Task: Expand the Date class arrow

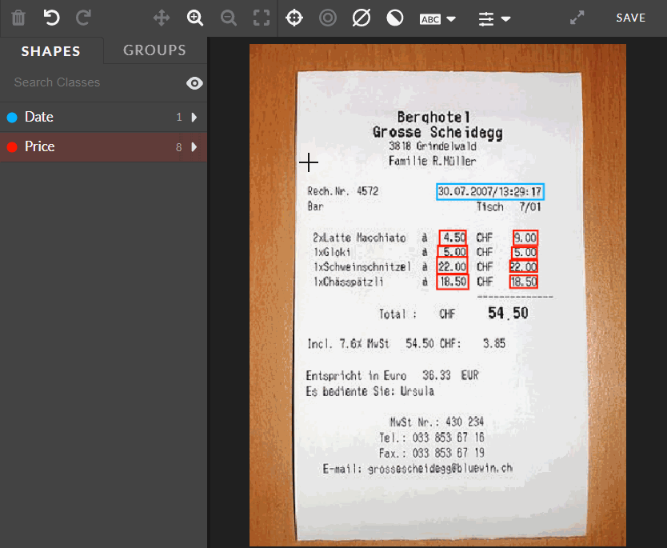Action: pyautogui.click(x=194, y=117)
